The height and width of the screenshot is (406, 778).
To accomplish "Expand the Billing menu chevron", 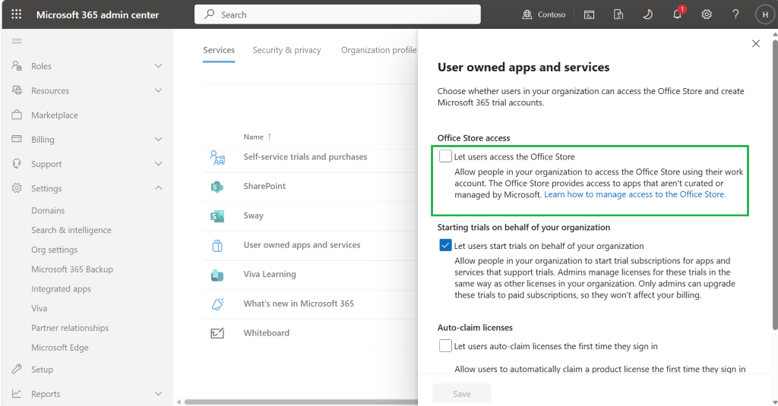I will tap(158, 140).
